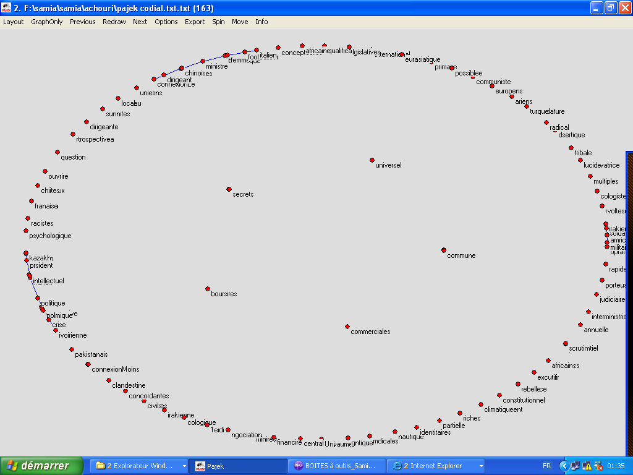
Task: Open the Export menu
Action: (195, 22)
